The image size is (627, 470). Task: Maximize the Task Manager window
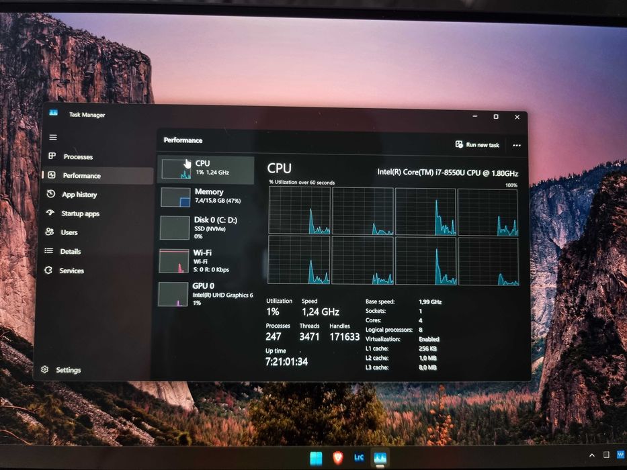point(496,117)
